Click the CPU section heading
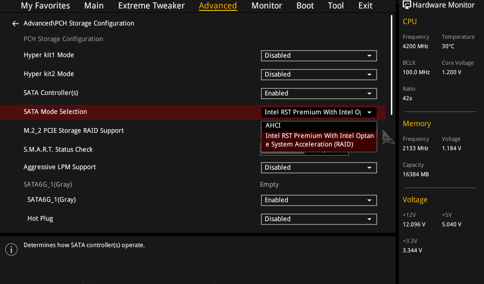484x284 pixels. click(410, 22)
